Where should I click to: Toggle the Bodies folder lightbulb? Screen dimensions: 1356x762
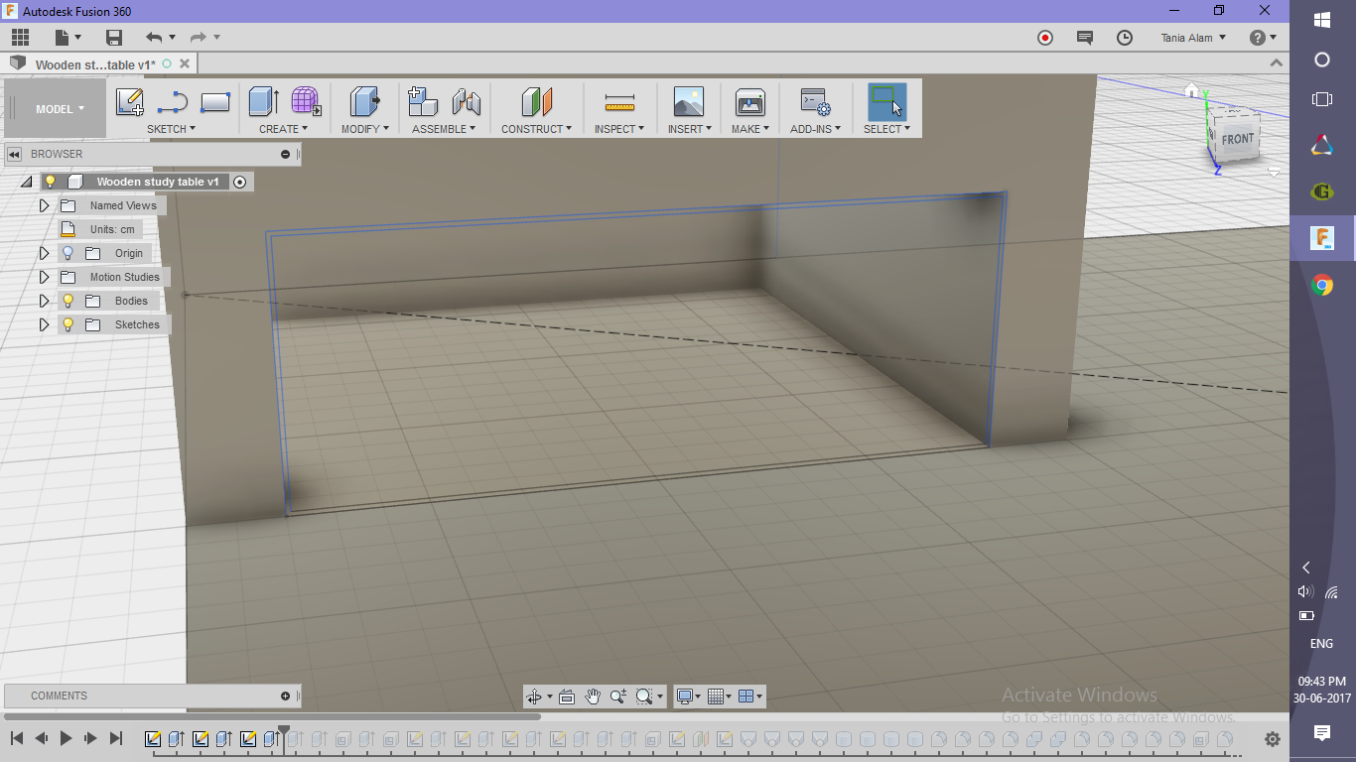click(x=68, y=301)
